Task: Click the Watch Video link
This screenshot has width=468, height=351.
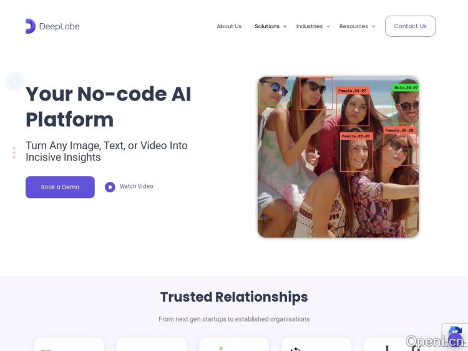Action: click(137, 186)
